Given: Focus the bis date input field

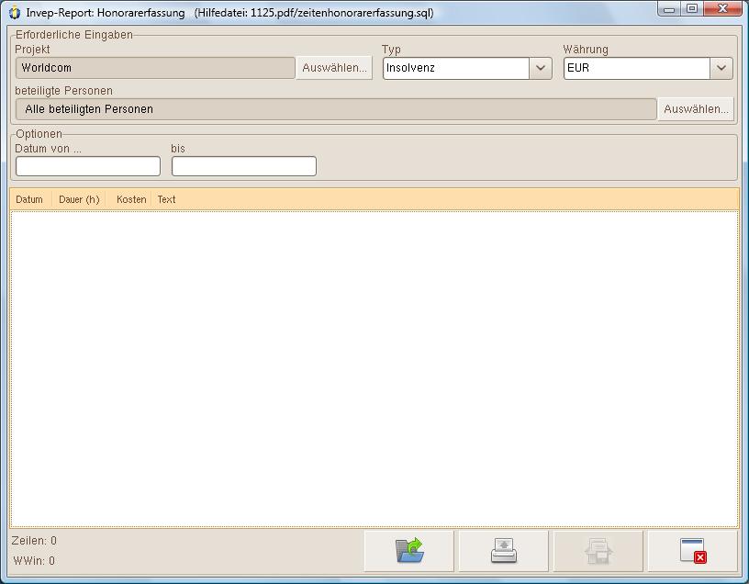Looking at the screenshot, I should (244, 166).
